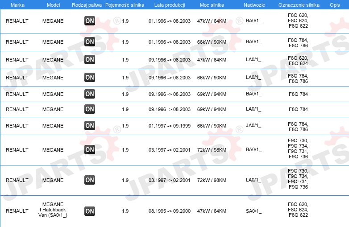
Task: Select the ON icon in the LA0/1_ 47kW row
Action: point(90,60)
